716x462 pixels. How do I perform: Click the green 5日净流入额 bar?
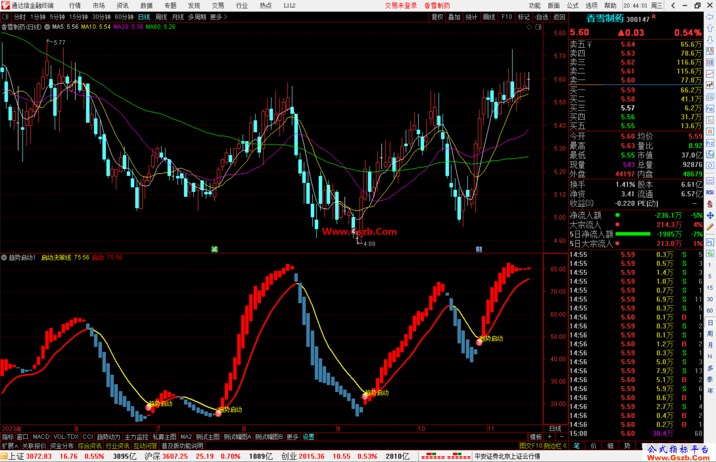coord(632,234)
